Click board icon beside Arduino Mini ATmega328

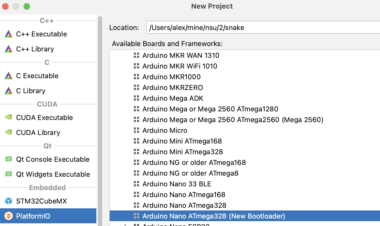(x=136, y=152)
